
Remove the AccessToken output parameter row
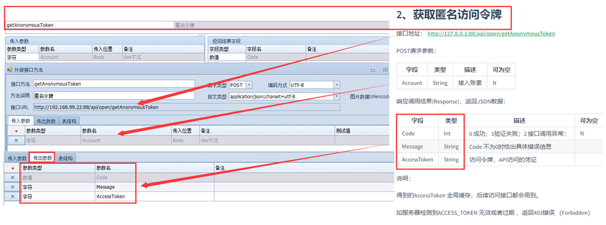click(x=12, y=197)
